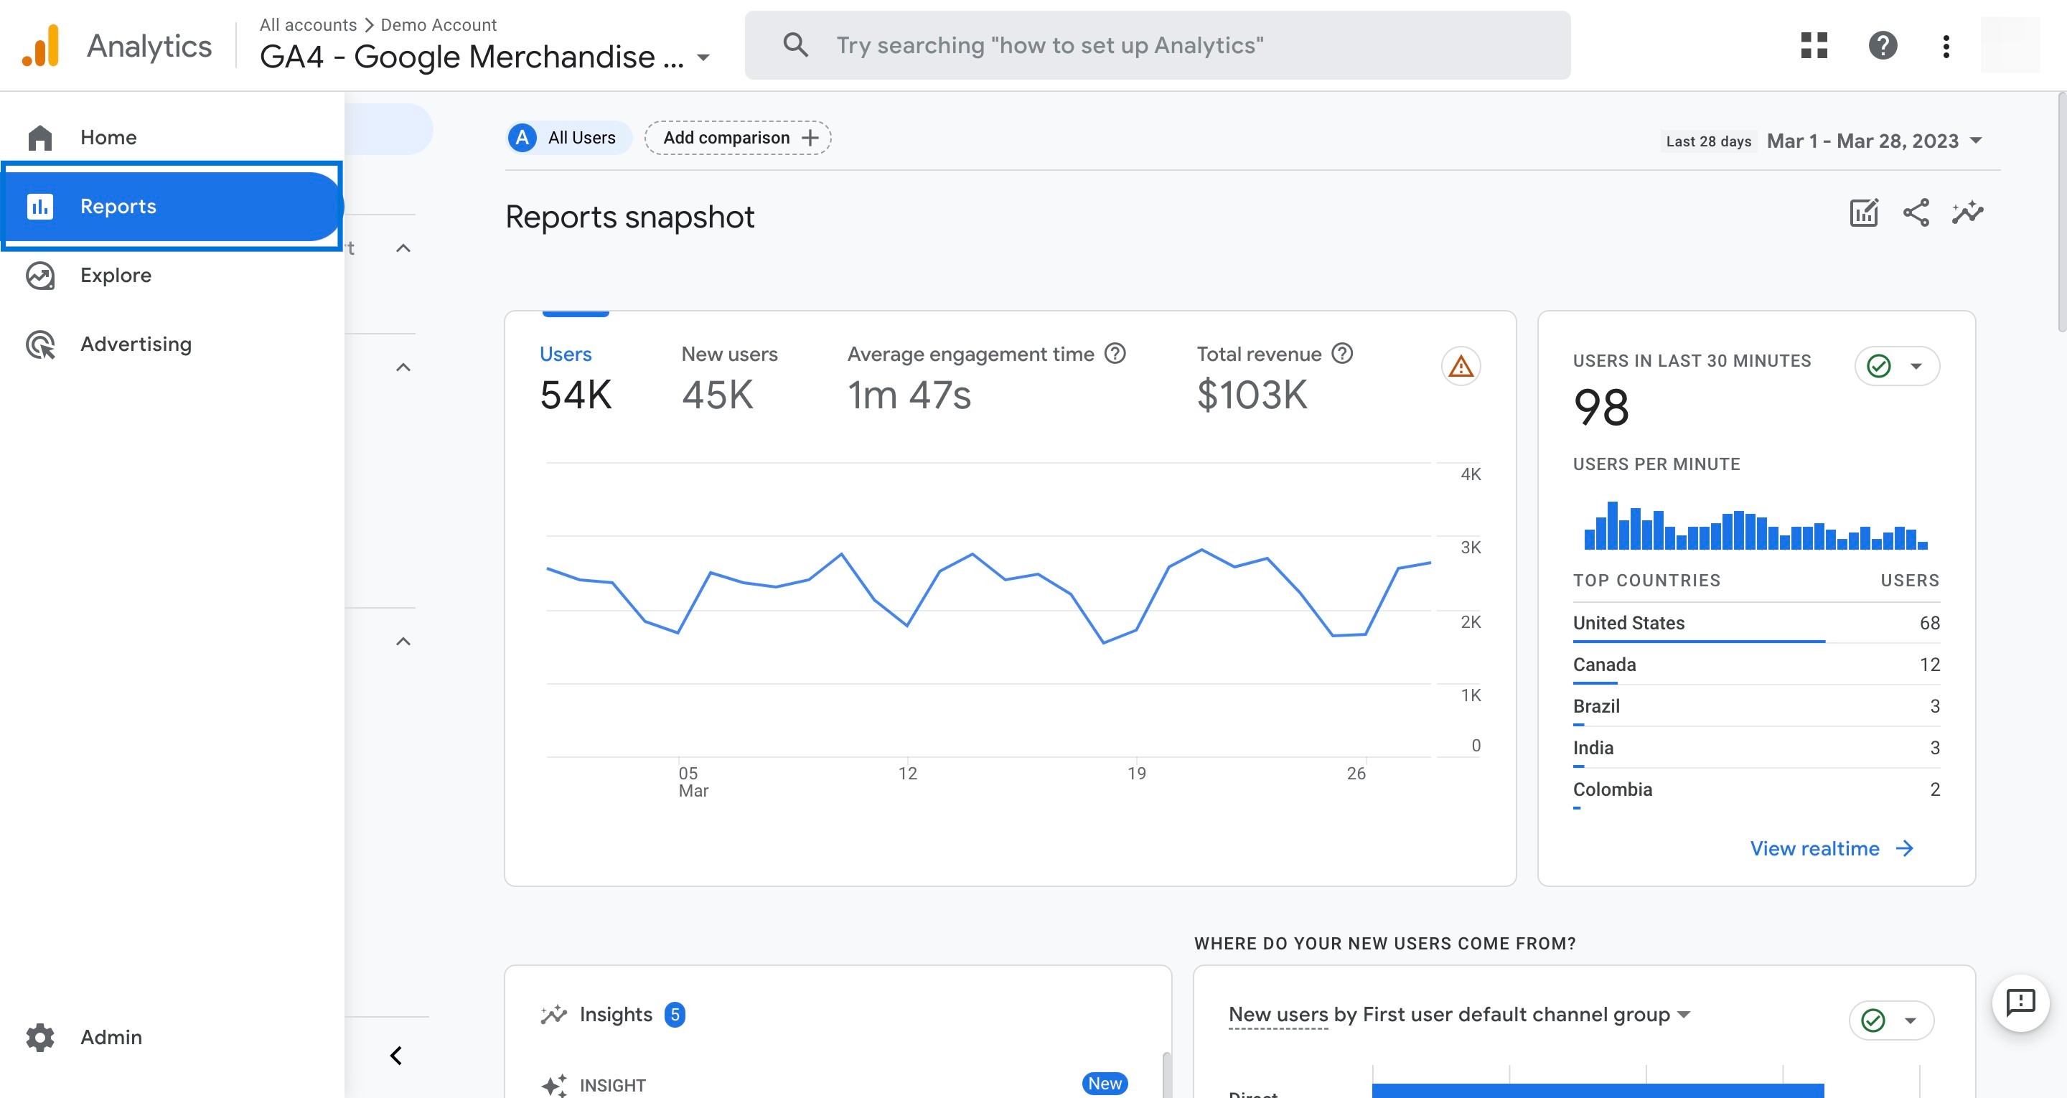Screen dimensions: 2067x1098
Task: Click the page vertical scrollbar
Action: [2061, 212]
